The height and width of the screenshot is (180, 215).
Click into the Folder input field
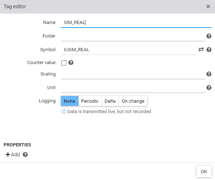pos(133,36)
